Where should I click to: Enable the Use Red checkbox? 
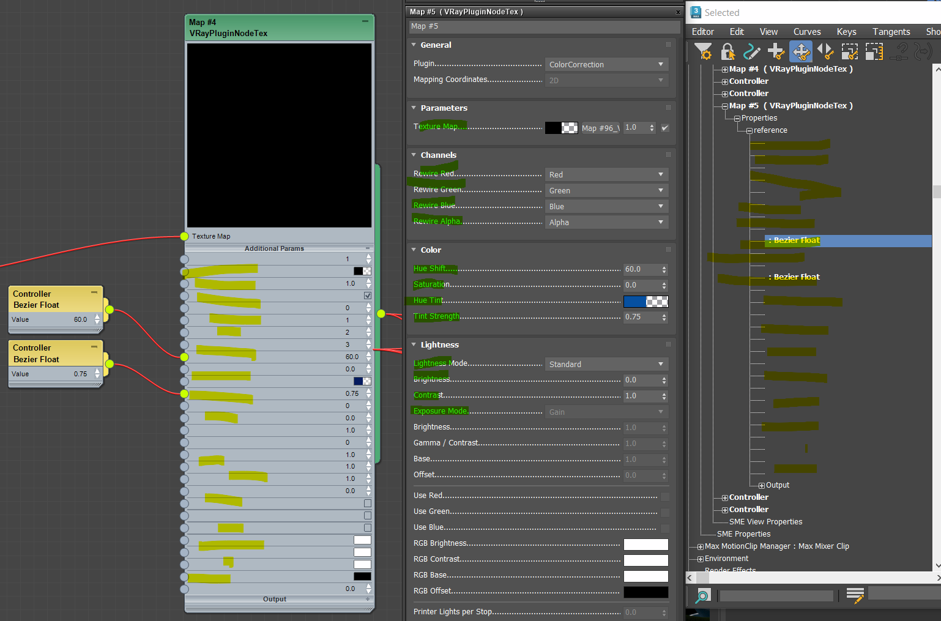point(665,497)
